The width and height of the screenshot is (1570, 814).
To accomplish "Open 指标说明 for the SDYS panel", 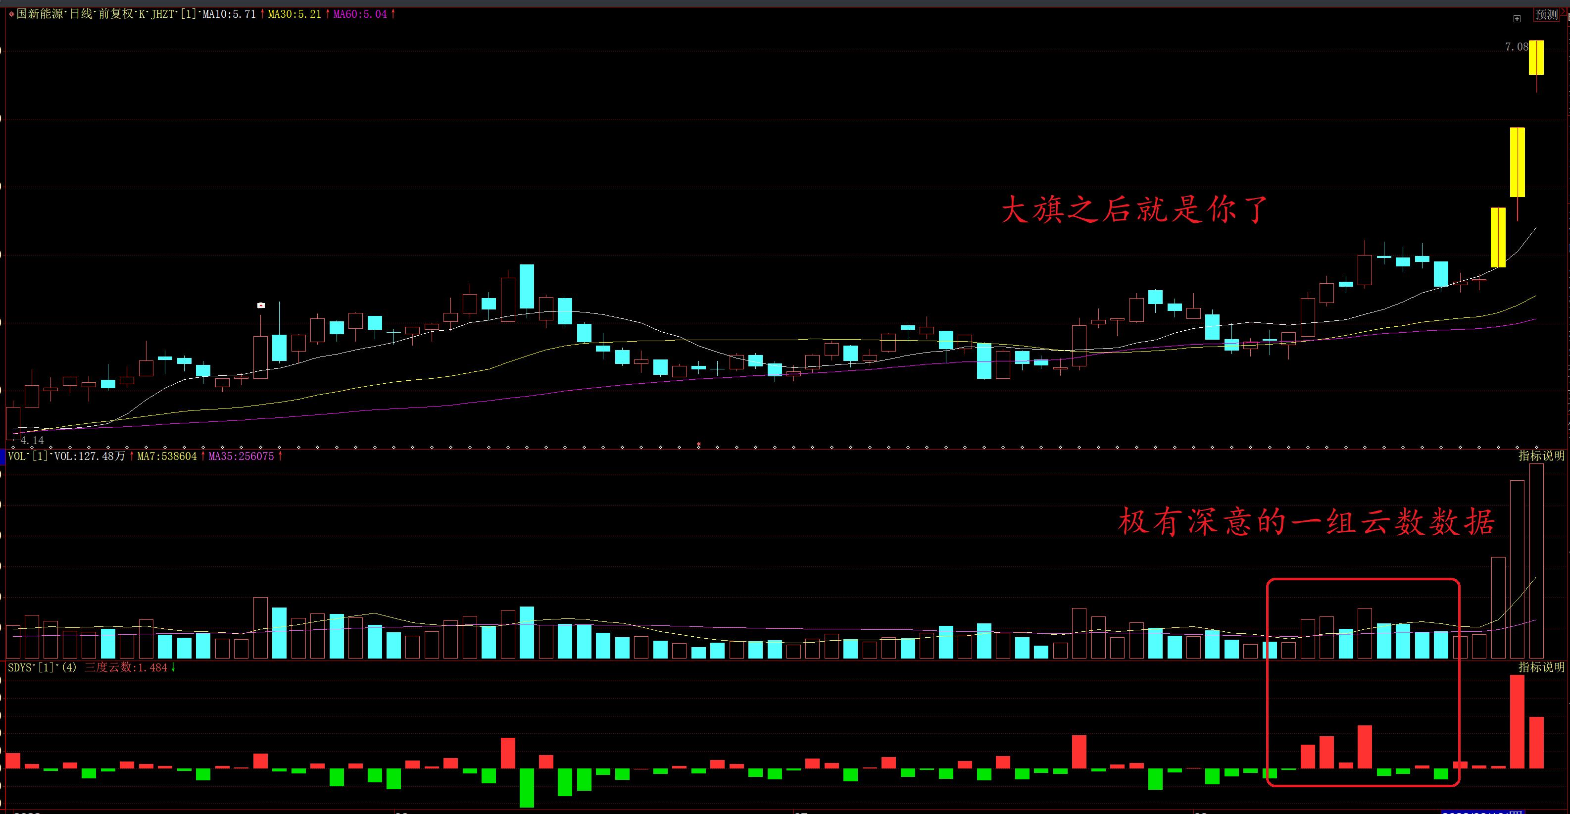I will click(1541, 667).
